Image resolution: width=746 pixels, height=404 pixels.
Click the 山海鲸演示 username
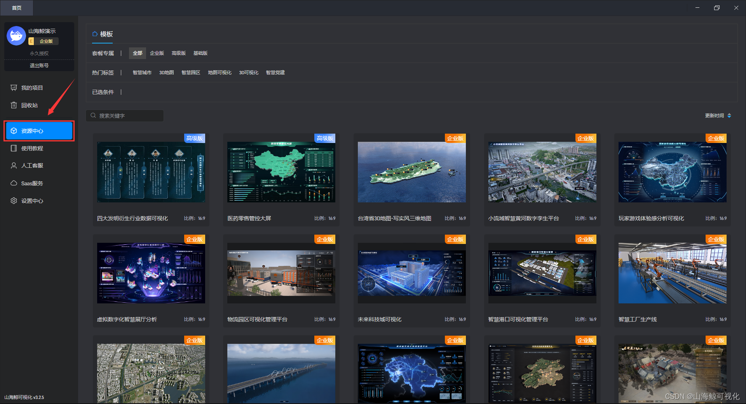click(x=42, y=31)
